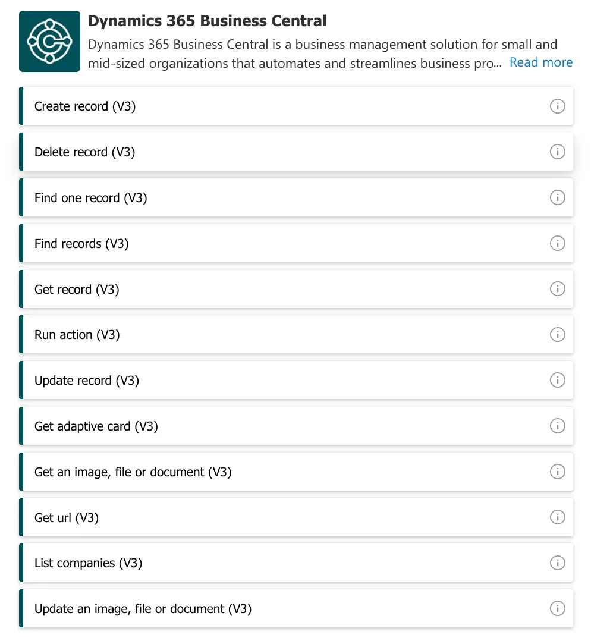This screenshot has width=591, height=641.
Task: View info for Get adaptive card (V3)
Action: 558,426
